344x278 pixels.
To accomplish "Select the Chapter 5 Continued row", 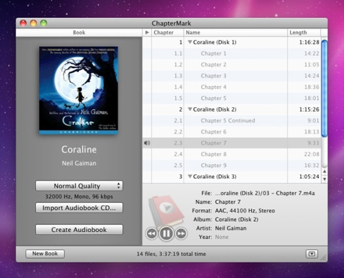I will pos(231,120).
